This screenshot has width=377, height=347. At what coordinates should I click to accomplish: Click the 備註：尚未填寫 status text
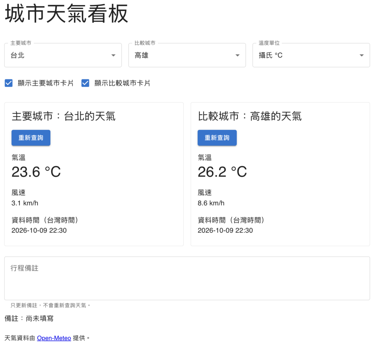tap(29, 318)
